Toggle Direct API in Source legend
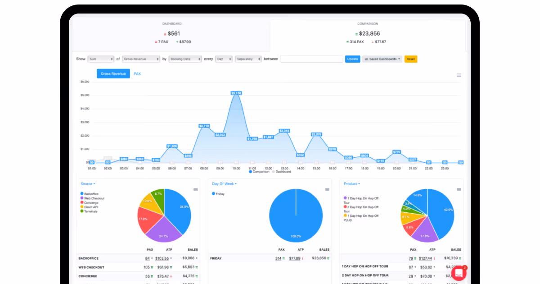This screenshot has height=284, width=540. [x=90, y=207]
